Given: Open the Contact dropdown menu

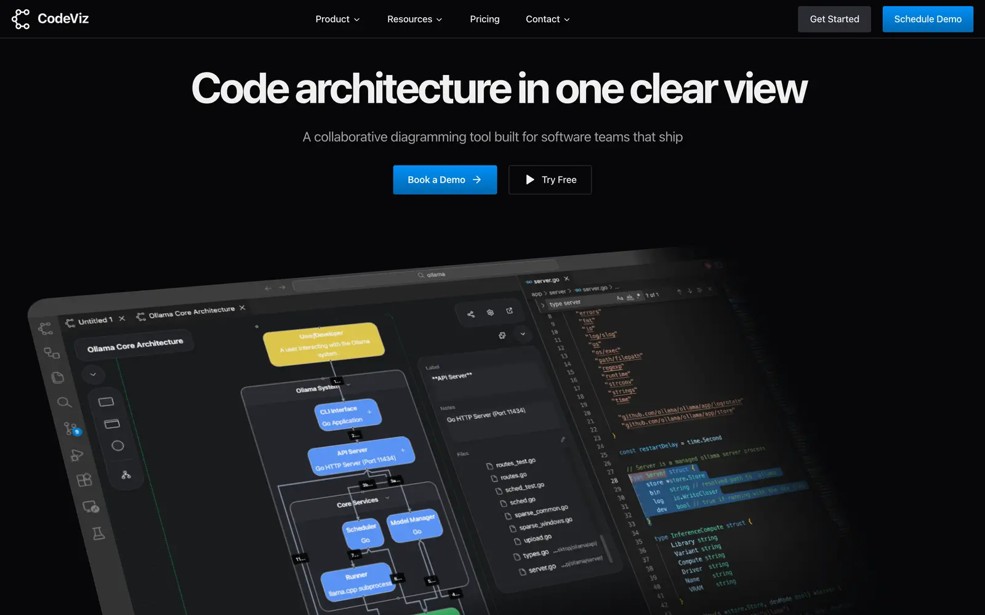Looking at the screenshot, I should pos(547,19).
